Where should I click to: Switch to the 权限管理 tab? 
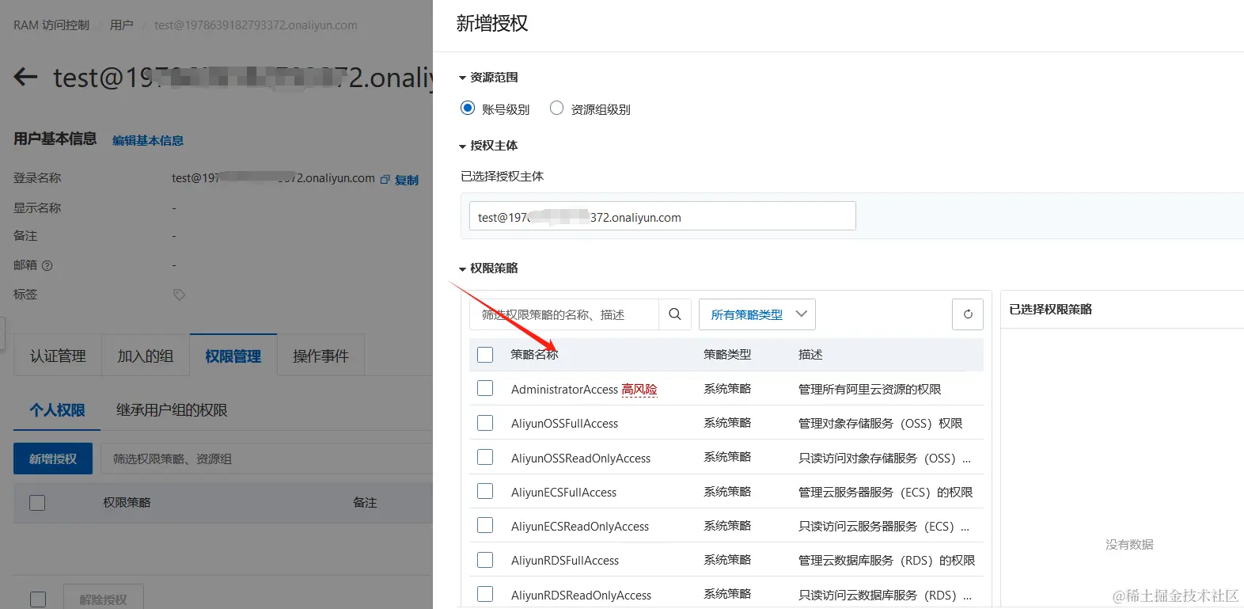(233, 356)
